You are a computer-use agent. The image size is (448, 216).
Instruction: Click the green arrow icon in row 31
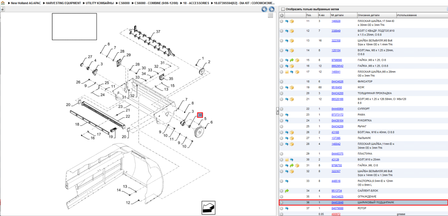pyautogui.click(x=292, y=165)
